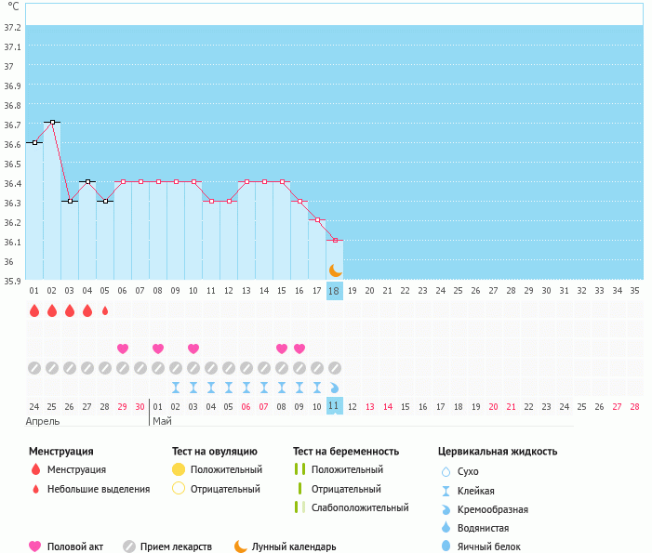Screen dimensions: 652x553
Task: Click the small spotting drop on day 05
Action: (x=105, y=310)
